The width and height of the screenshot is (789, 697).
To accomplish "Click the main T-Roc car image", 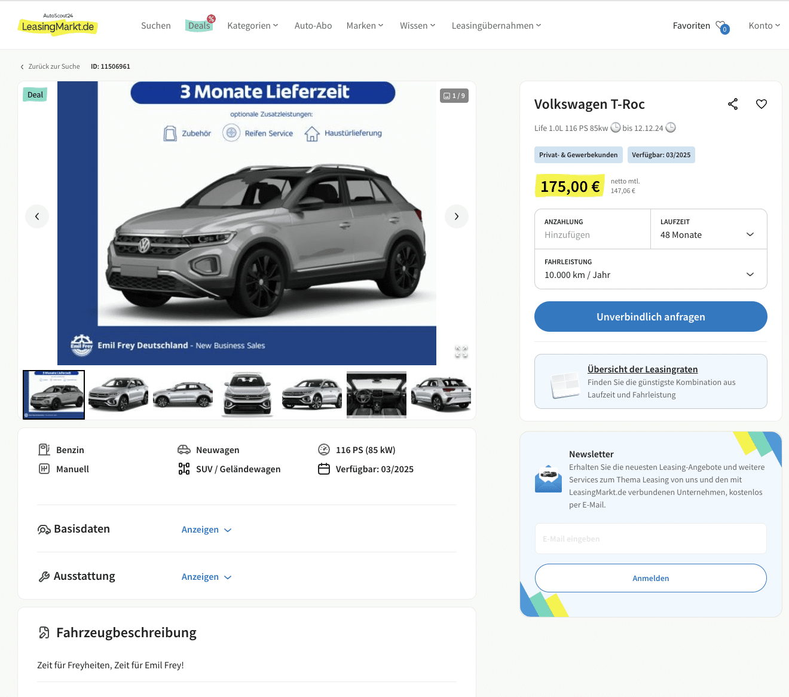I will pos(247,223).
